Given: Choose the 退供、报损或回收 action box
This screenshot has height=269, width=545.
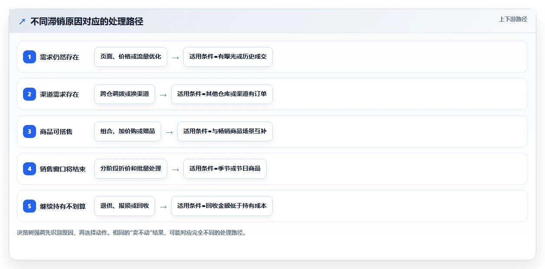Looking at the screenshot, I should 125,206.
